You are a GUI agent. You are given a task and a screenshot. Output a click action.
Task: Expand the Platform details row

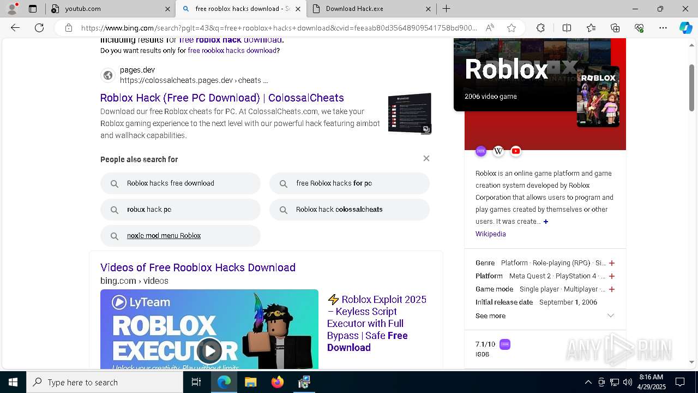click(x=612, y=276)
